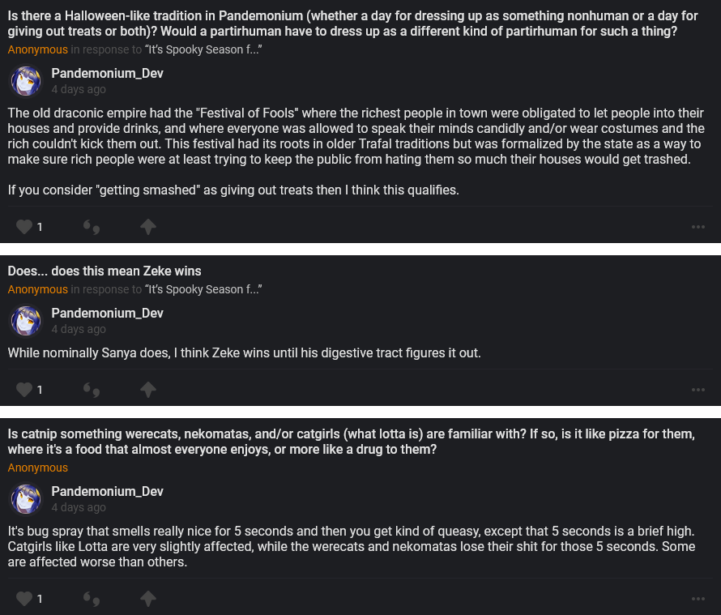Viewport: 721px width, 615px height.
Task: Quote the Zeke wins answer
Action: point(92,390)
